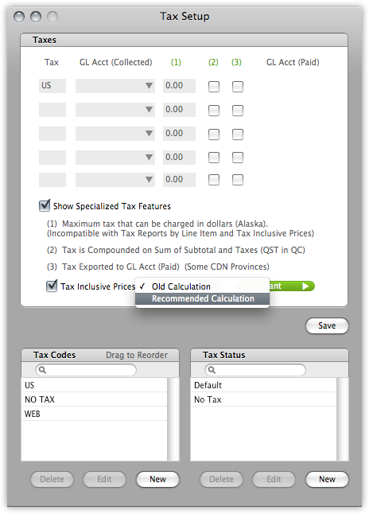The width and height of the screenshot is (369, 514).
Task: Uncheck Tax Inclusive Prices checkbox
Action: (x=52, y=286)
